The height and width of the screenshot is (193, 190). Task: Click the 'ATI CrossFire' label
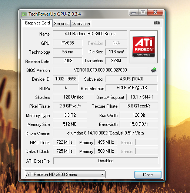tap(38, 161)
